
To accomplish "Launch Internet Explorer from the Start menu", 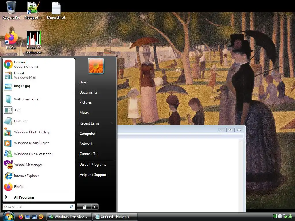I will [38, 176].
